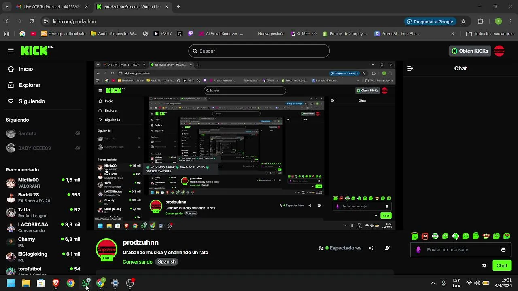
Task: Open recommended channel Mictia00
Action: (x=43, y=183)
